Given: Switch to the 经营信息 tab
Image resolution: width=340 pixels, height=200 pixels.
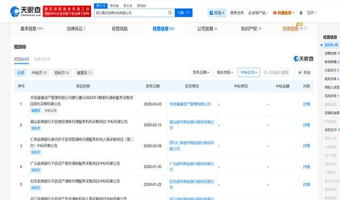Looking at the screenshot, I should (x=164, y=29).
